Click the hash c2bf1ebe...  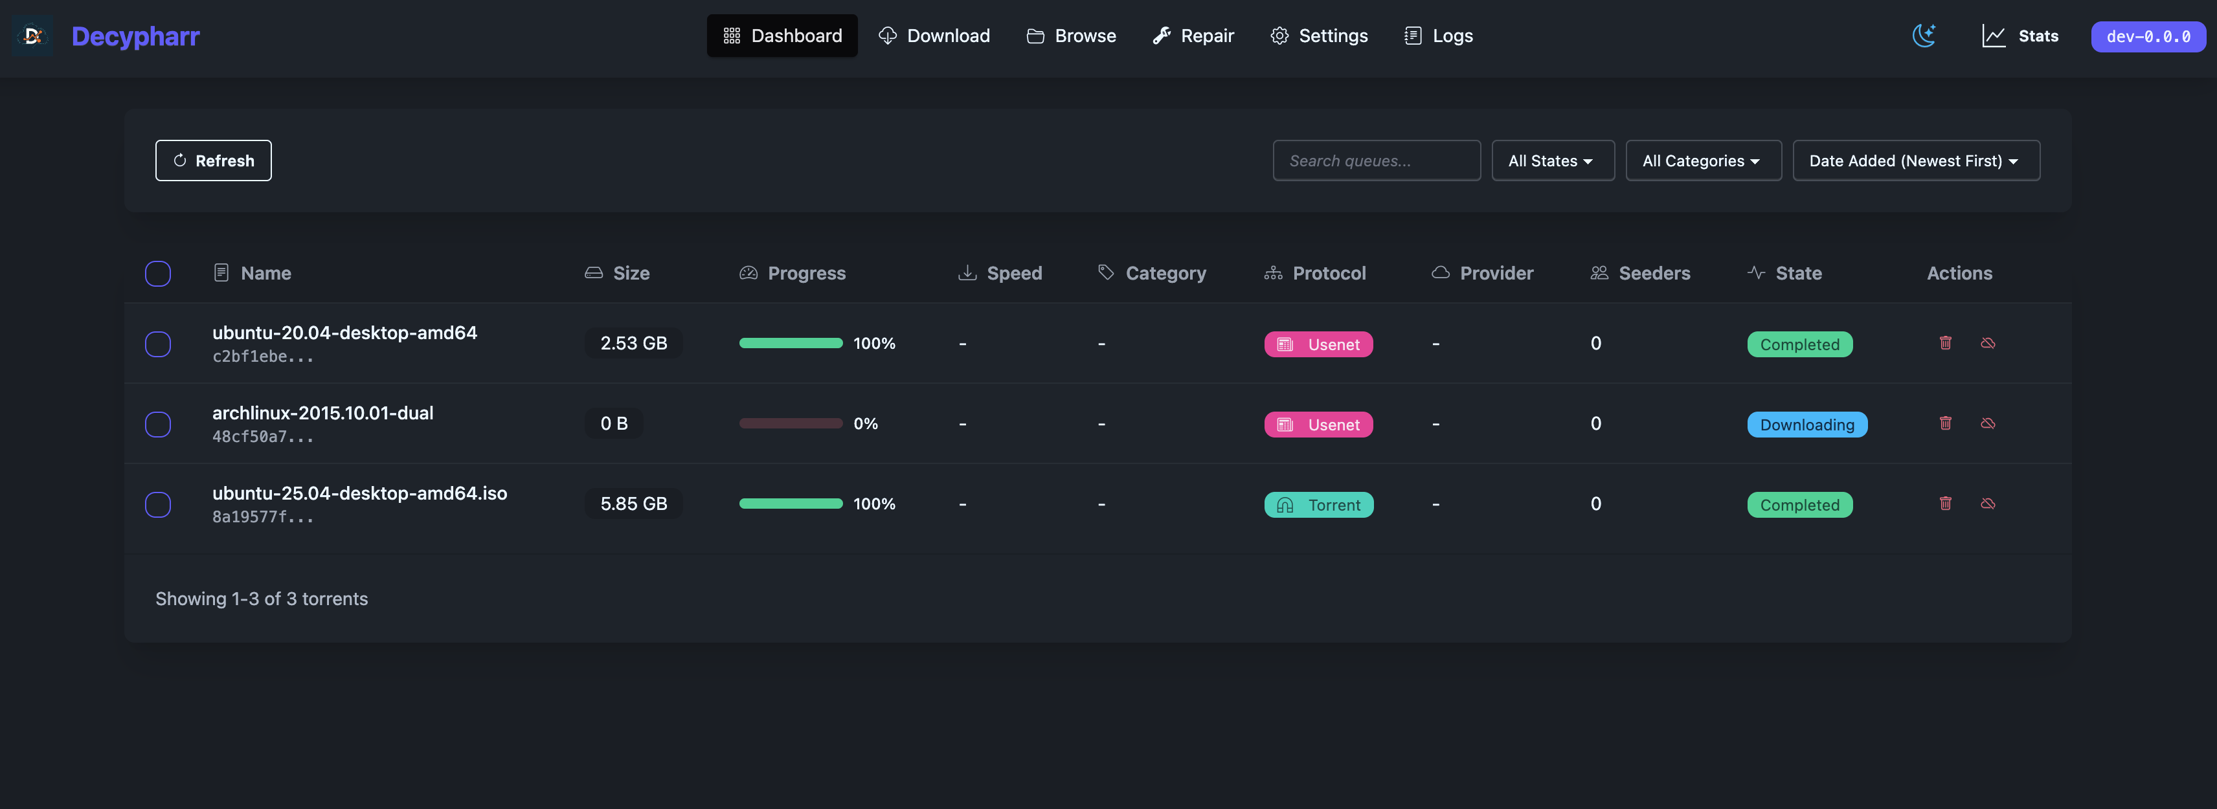(x=262, y=357)
